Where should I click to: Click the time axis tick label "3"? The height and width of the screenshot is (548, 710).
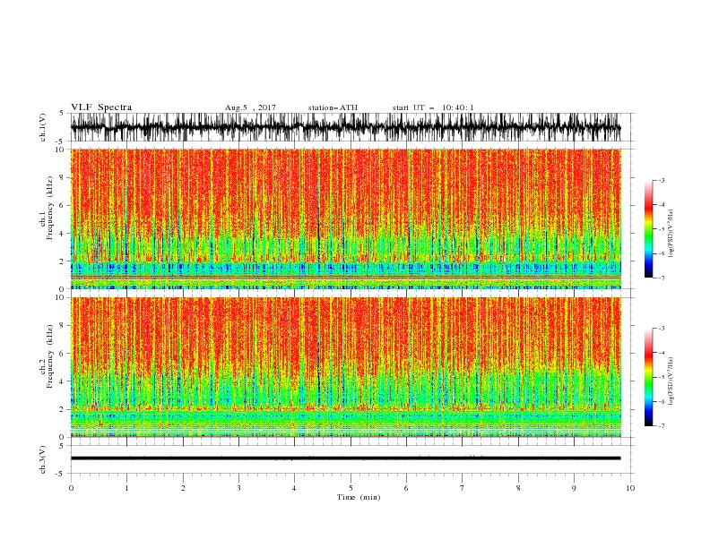coord(238,488)
